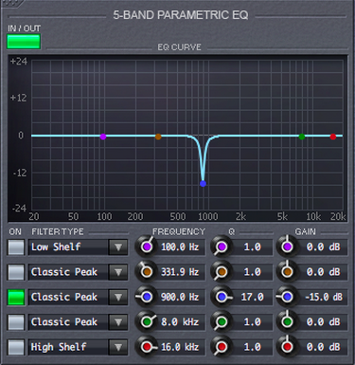Click the red frequency knob at 16.0 kHz
355x365 pixels.
tap(146, 347)
